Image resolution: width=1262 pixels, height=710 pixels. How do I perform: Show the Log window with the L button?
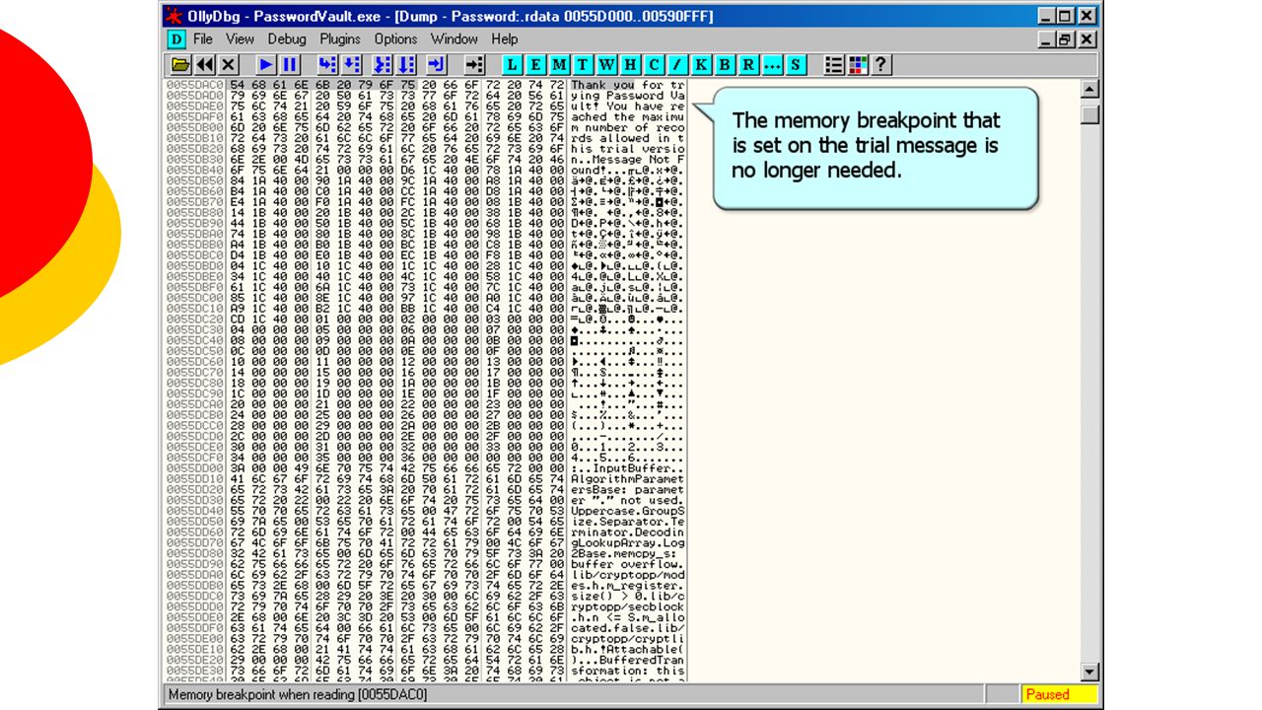click(x=512, y=65)
